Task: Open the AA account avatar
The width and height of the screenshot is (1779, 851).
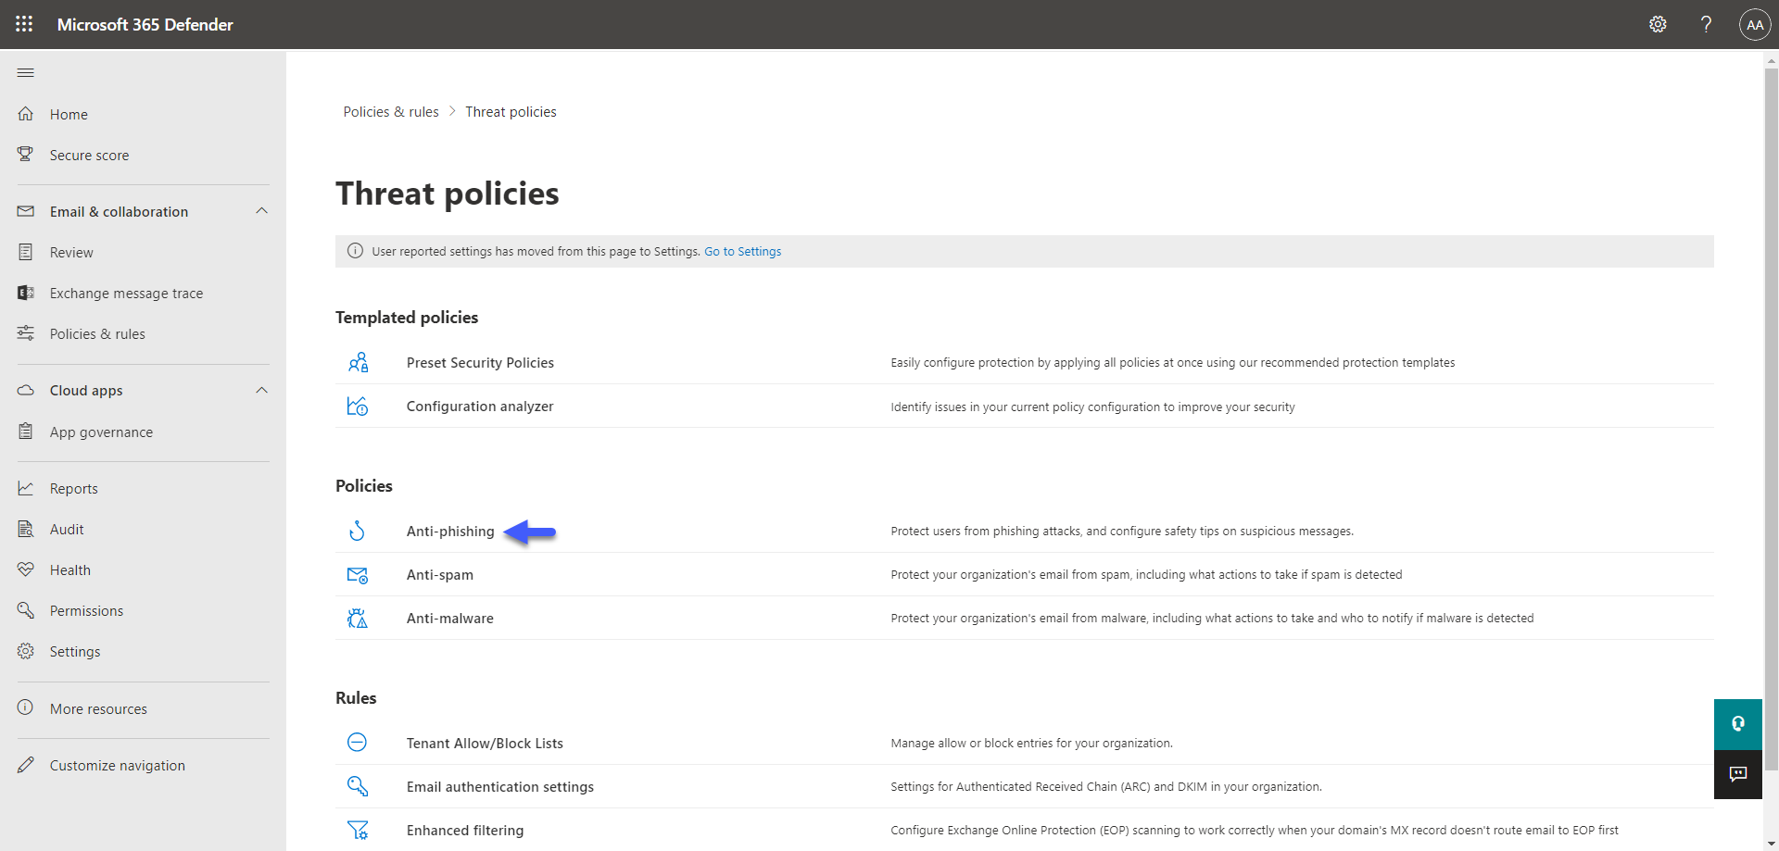Action: pos(1755,25)
